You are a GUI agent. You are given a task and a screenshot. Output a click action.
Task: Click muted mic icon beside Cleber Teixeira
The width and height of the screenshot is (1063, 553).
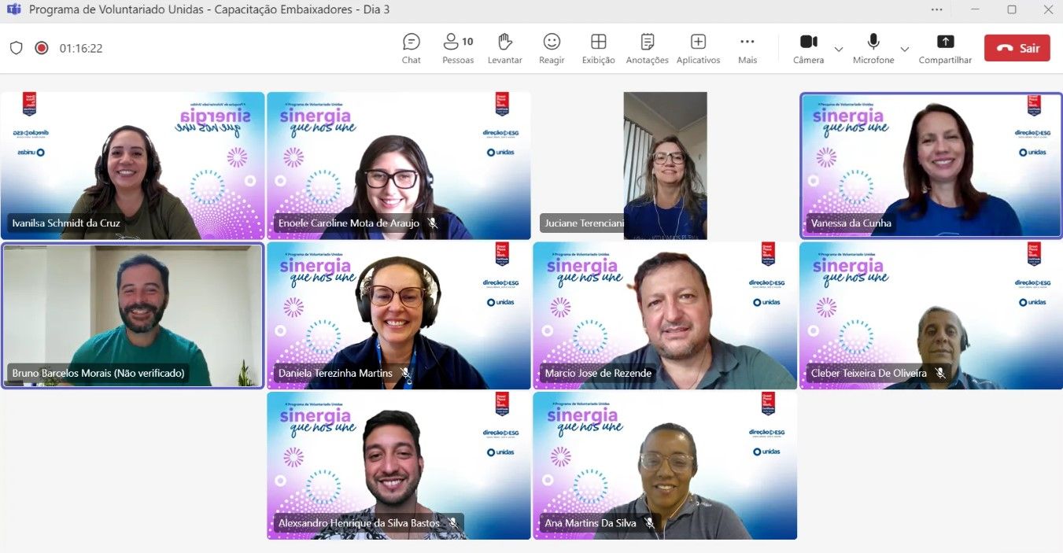pos(939,373)
